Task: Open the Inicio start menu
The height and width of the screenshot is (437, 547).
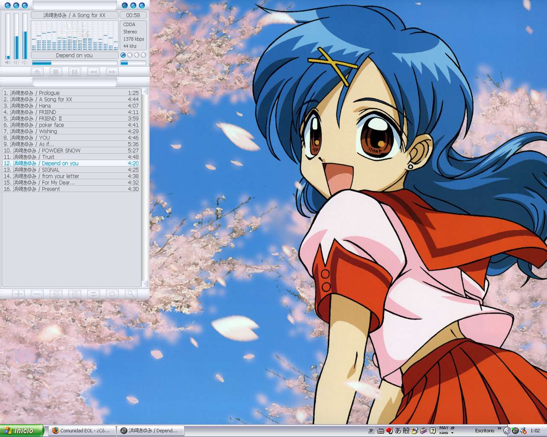Action: [x=22, y=431]
